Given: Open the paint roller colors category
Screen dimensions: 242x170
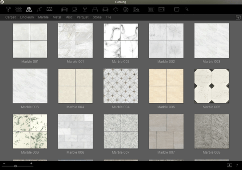Looking at the screenshot, I should 8,9.
